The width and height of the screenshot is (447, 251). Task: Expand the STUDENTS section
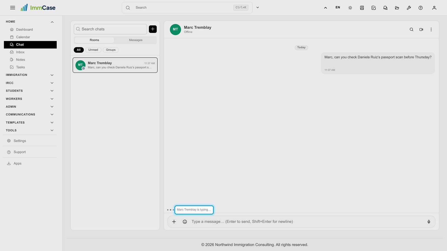[30, 91]
